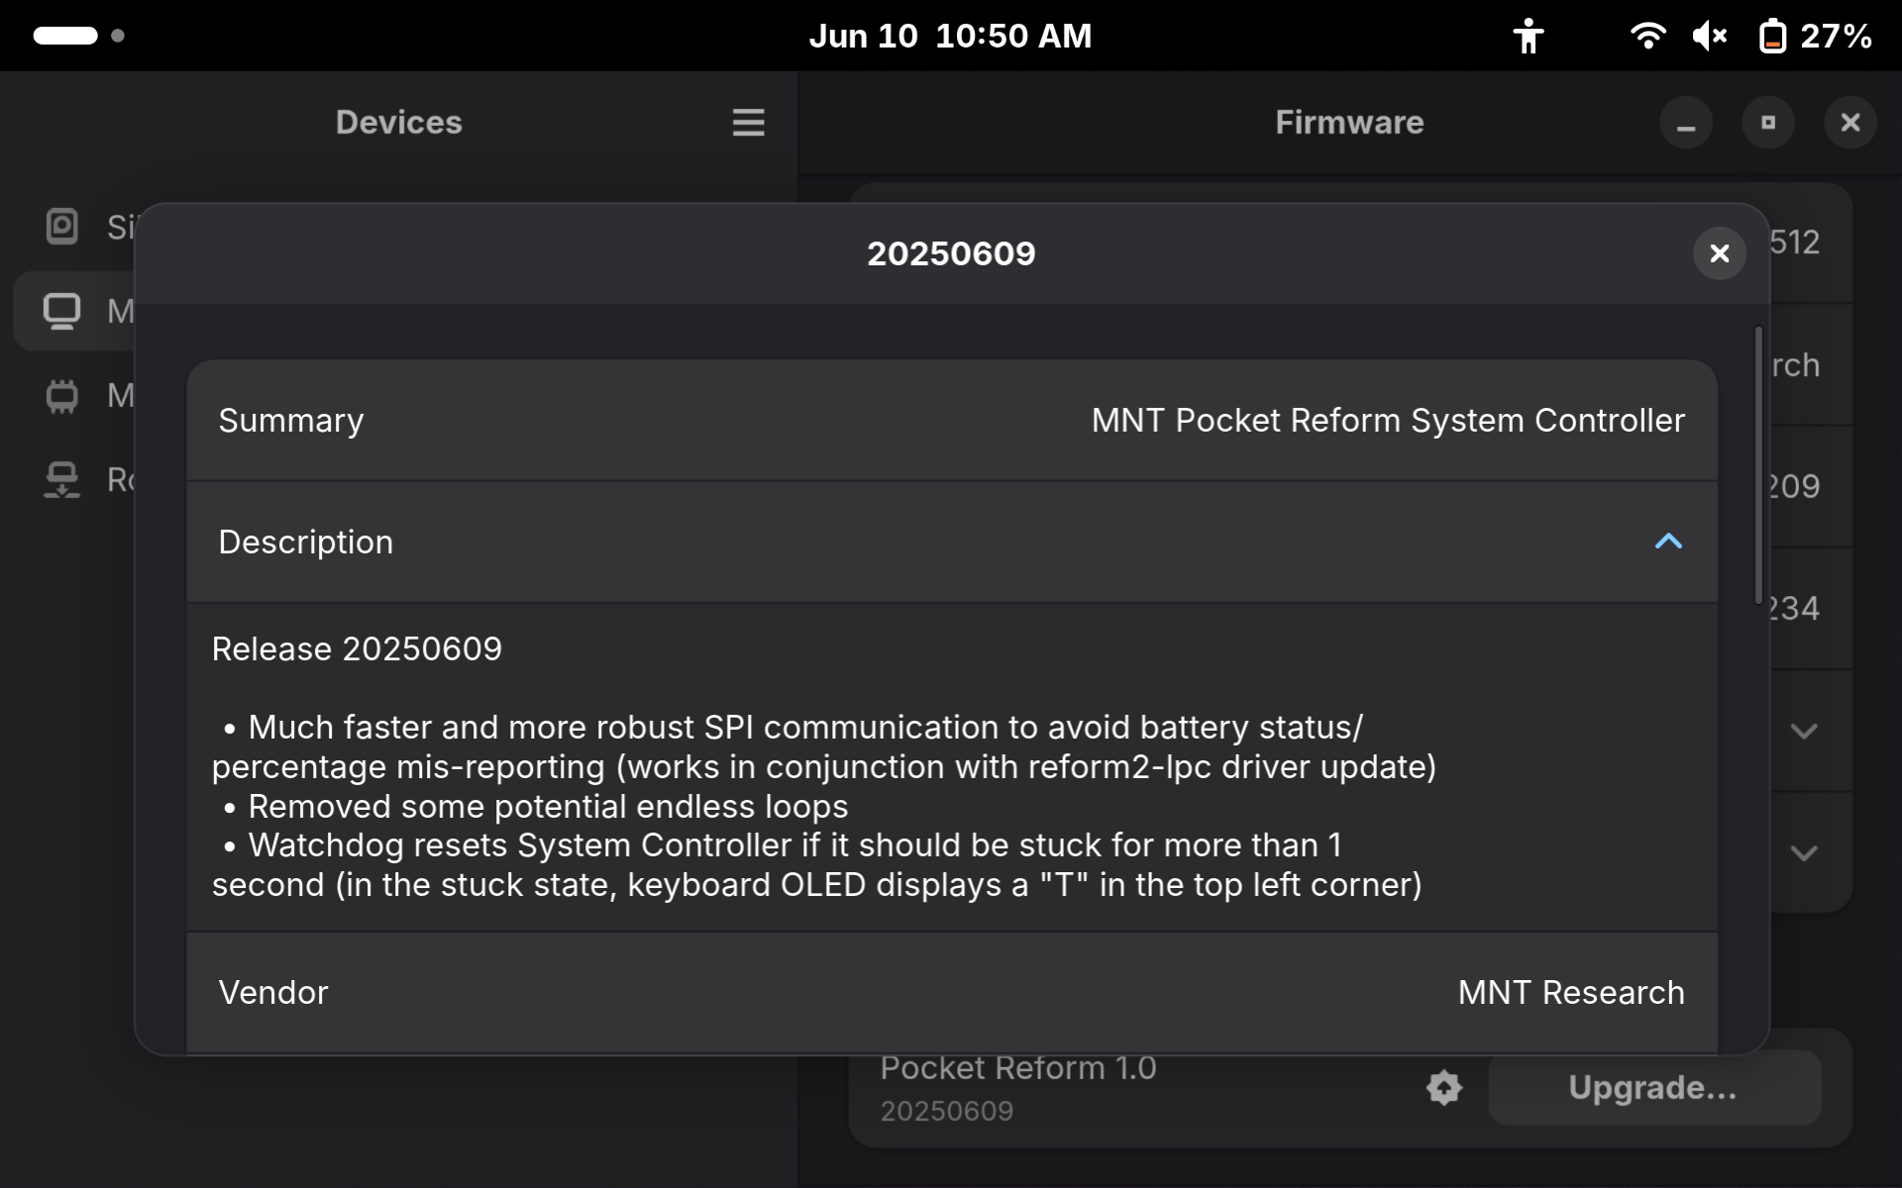Select the dock device icon in sidebar
The height and width of the screenshot is (1188, 1902).
(x=61, y=480)
